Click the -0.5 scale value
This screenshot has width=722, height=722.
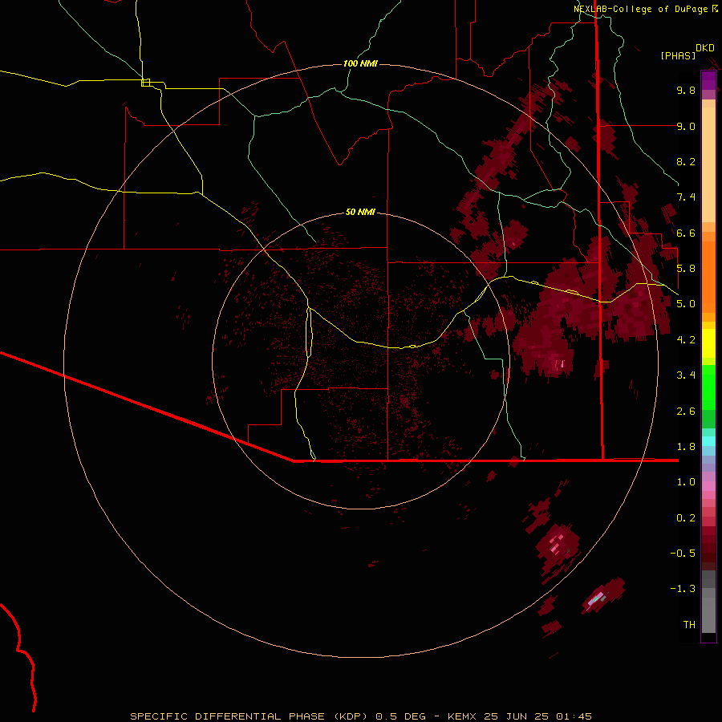click(x=683, y=554)
